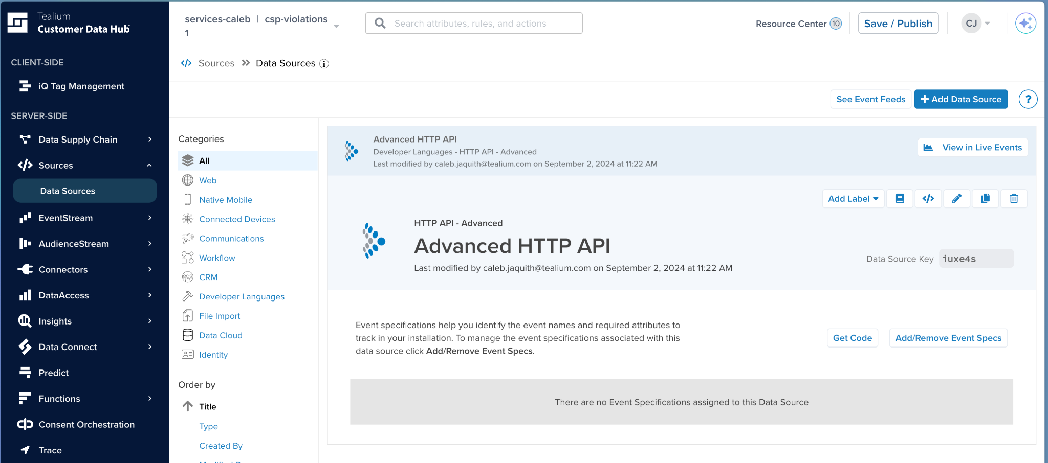Duplicate the Advanced HTTP API data source
This screenshot has height=463, width=1048.
[x=985, y=199]
